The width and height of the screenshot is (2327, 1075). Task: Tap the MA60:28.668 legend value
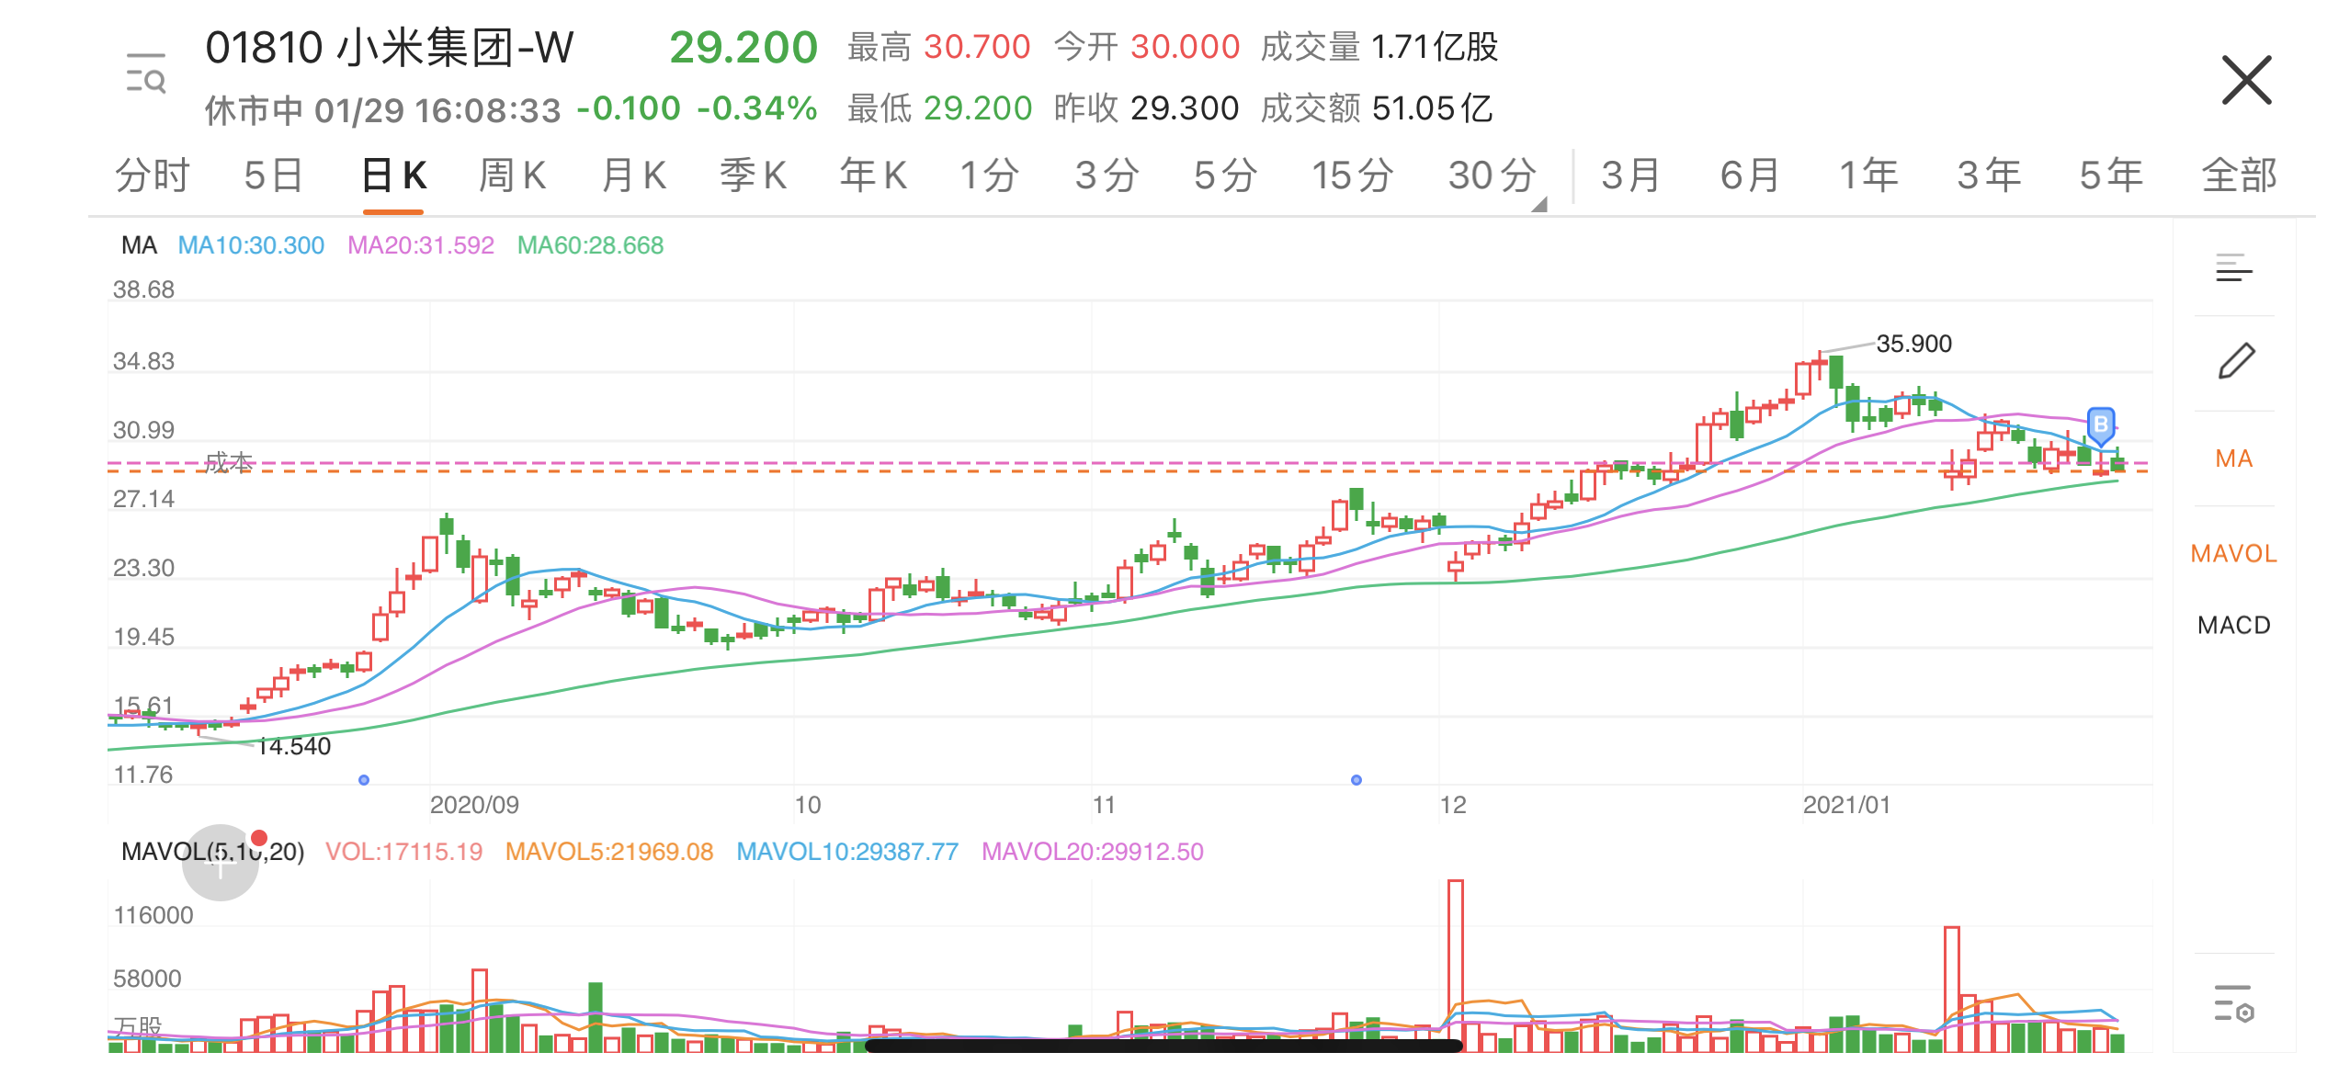pyautogui.click(x=590, y=245)
